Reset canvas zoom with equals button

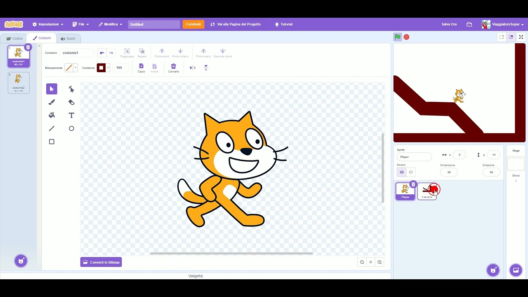371,262
